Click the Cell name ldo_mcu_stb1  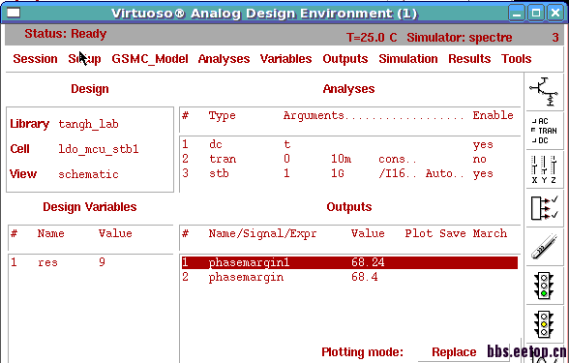99,149
